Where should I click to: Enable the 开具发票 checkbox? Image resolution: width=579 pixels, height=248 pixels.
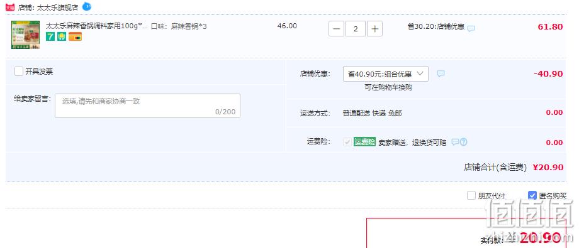19,71
